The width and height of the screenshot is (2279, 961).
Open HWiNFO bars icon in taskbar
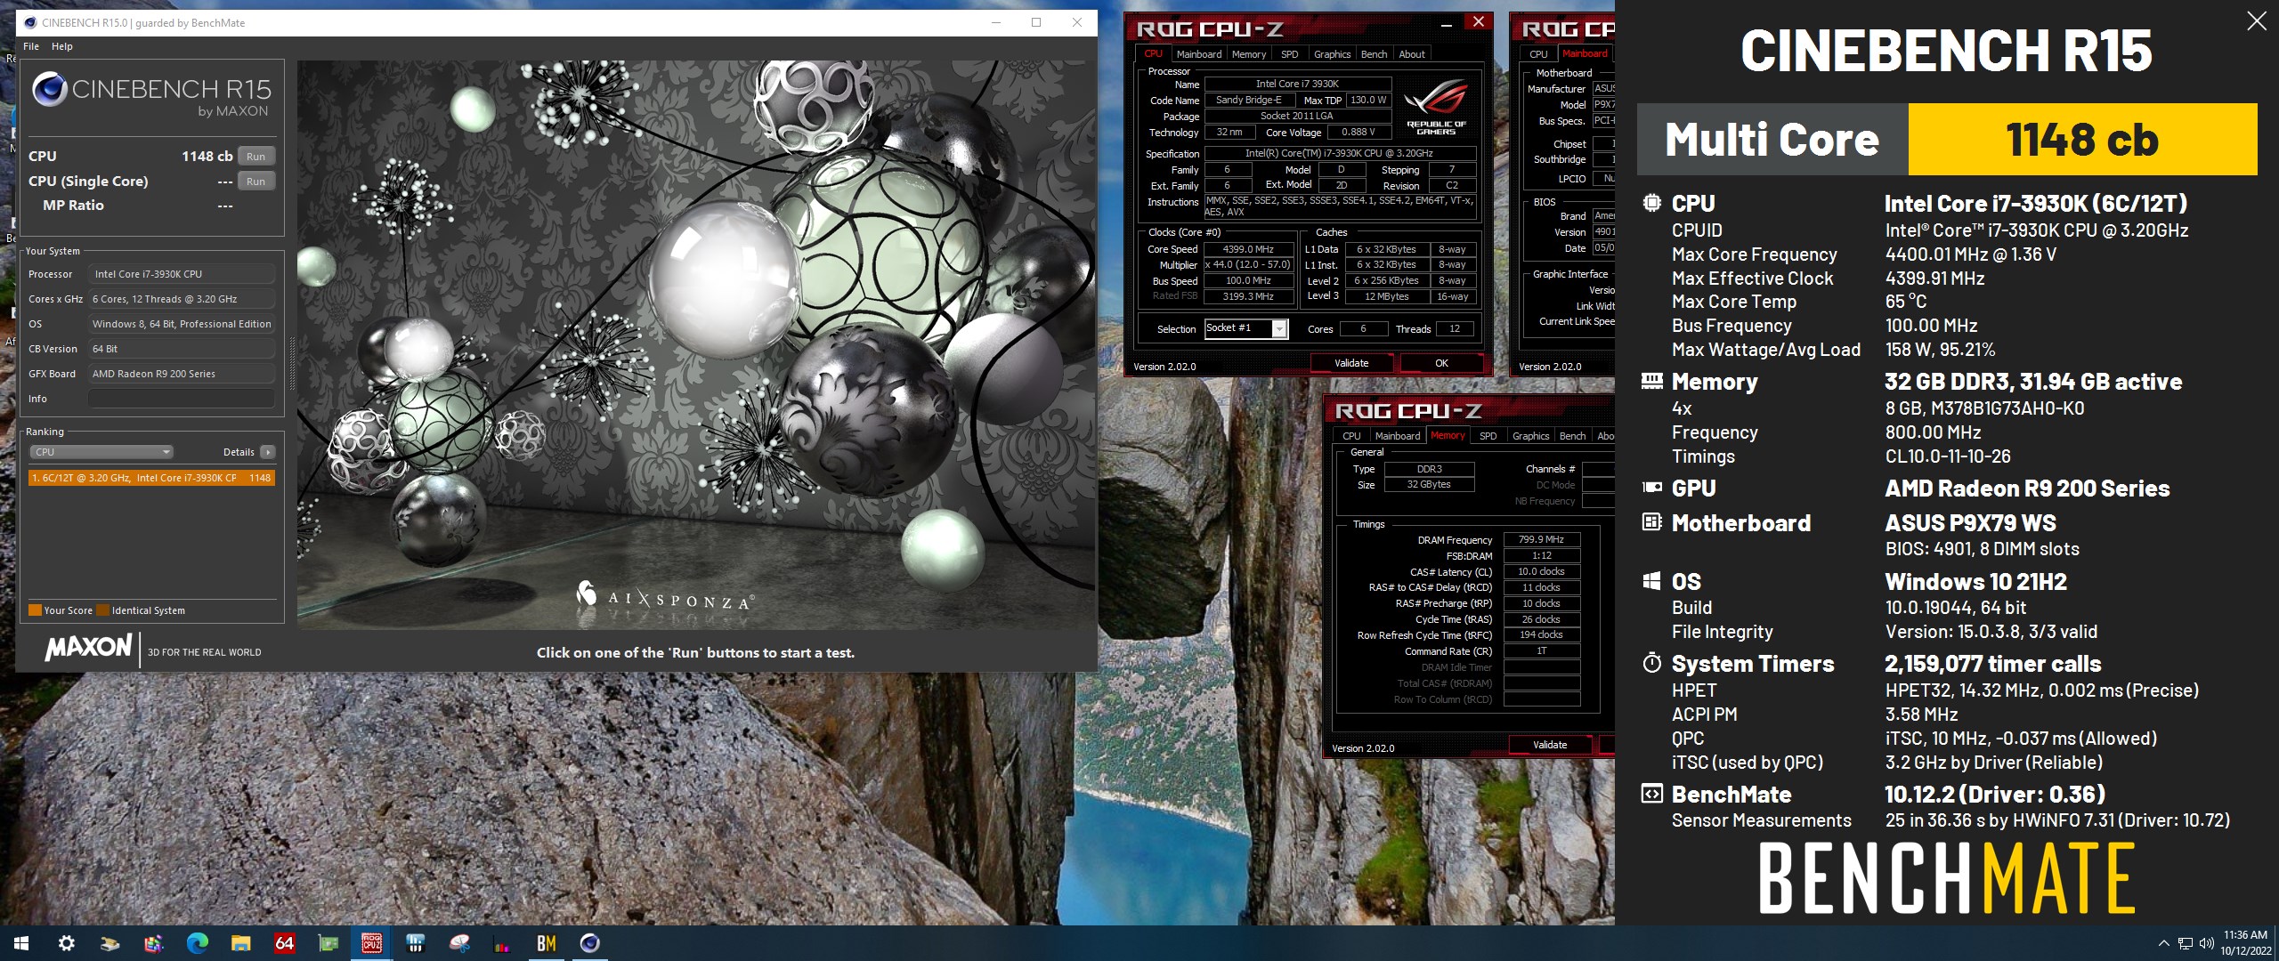pyautogui.click(x=415, y=943)
